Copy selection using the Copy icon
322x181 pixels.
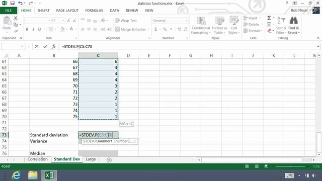[x=16, y=25]
